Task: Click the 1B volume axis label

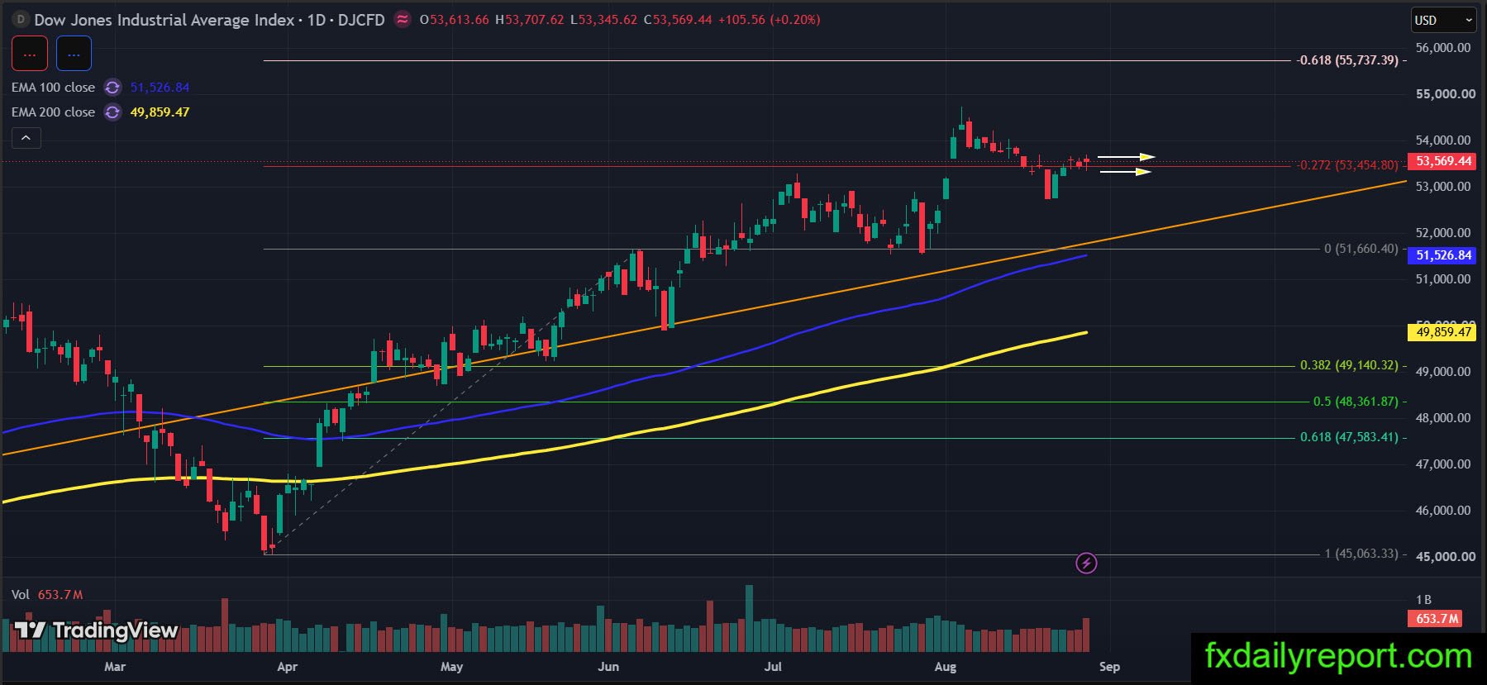Action: pos(1423,600)
